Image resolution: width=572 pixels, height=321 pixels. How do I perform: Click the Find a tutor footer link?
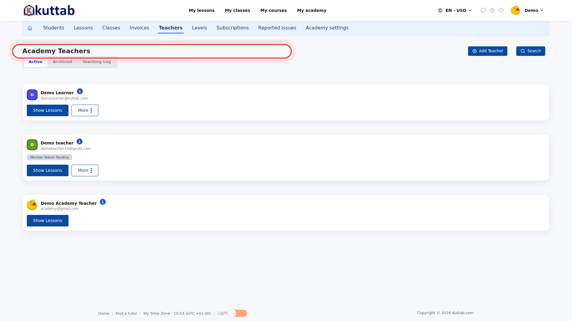(126, 314)
